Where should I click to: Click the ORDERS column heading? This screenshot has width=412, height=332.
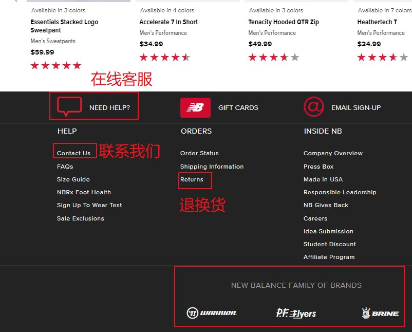[x=196, y=131]
